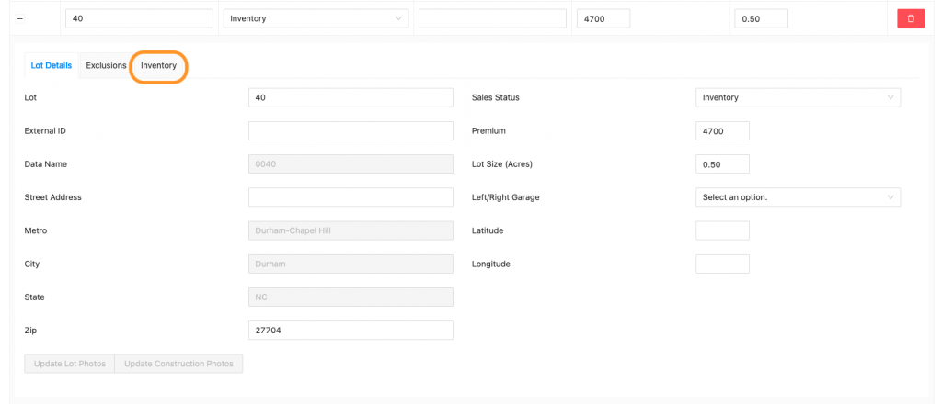The image size is (942, 404).
Task: Click the Latitude input box
Action: [x=722, y=230]
